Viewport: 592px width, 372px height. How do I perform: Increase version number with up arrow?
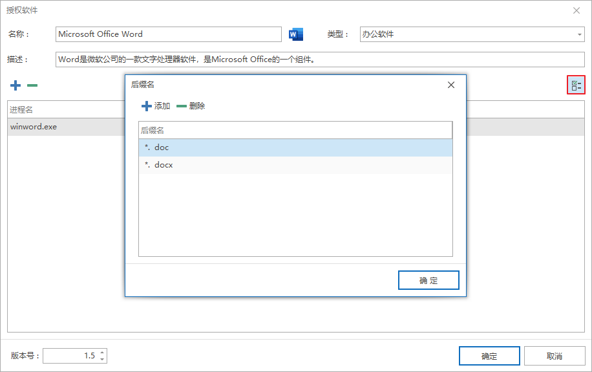(102, 353)
